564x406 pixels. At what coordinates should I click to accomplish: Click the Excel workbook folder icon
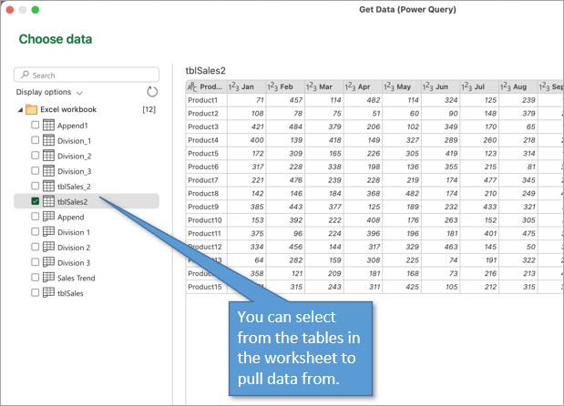32,109
